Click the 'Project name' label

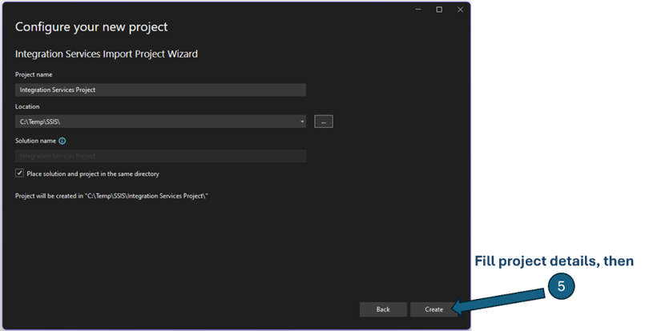click(34, 75)
